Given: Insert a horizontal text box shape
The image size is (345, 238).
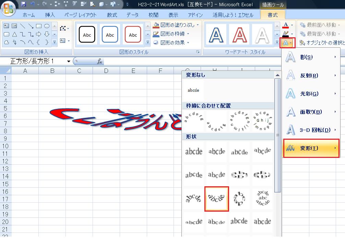Looking at the screenshot, I should 7,26.
